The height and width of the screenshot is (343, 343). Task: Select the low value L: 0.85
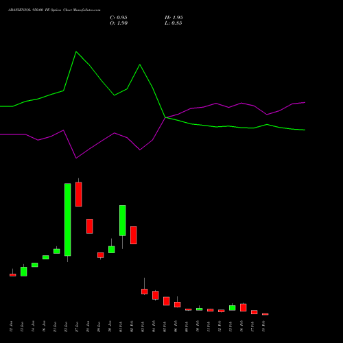pyautogui.click(x=174, y=23)
